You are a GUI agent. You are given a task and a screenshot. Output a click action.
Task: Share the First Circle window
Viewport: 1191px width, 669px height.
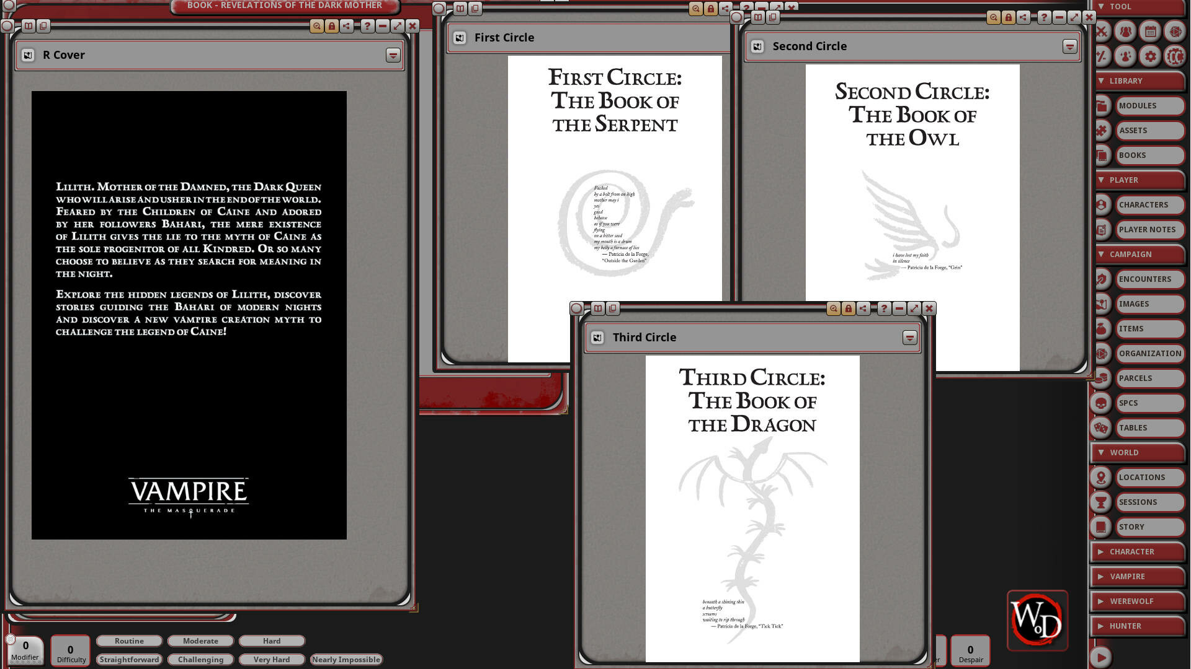coord(725,9)
